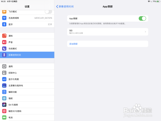This screenshot has width=161, height=121.
Task: Open 触控 ID 与密码 settings
Action: pyautogui.click(x=27, y=111)
